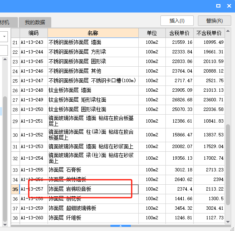Click price cell 3012.18
Image resolution: width=235 pixels, height=231 pixels.
(x=180, y=170)
